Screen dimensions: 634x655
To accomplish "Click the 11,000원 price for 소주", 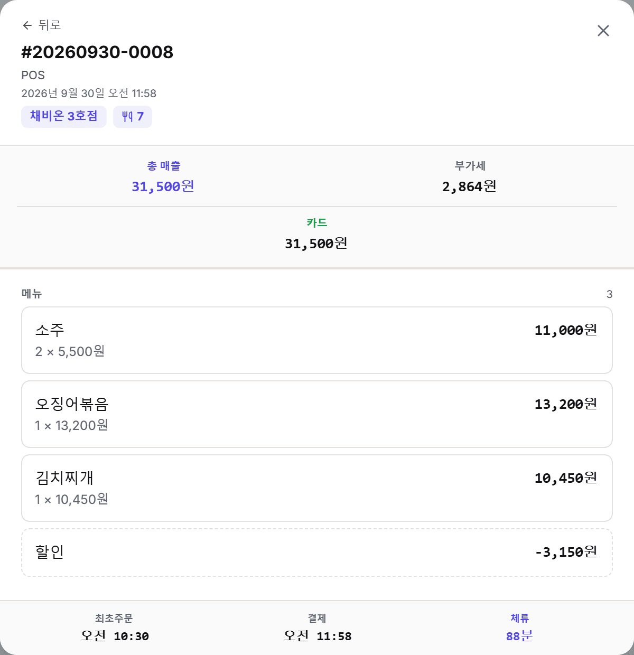I will click(566, 330).
